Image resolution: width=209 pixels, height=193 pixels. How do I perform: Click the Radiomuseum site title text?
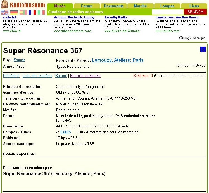click(27, 5)
